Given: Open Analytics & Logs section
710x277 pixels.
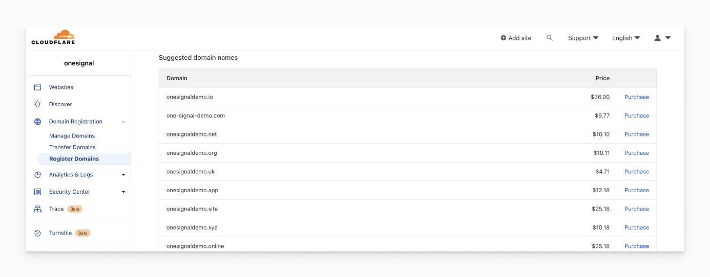Looking at the screenshot, I should 71,175.
